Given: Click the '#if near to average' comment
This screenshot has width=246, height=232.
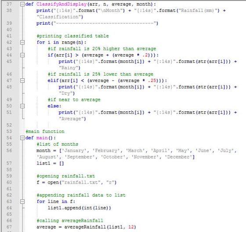Looking at the screenshot, I should coord(74,99).
